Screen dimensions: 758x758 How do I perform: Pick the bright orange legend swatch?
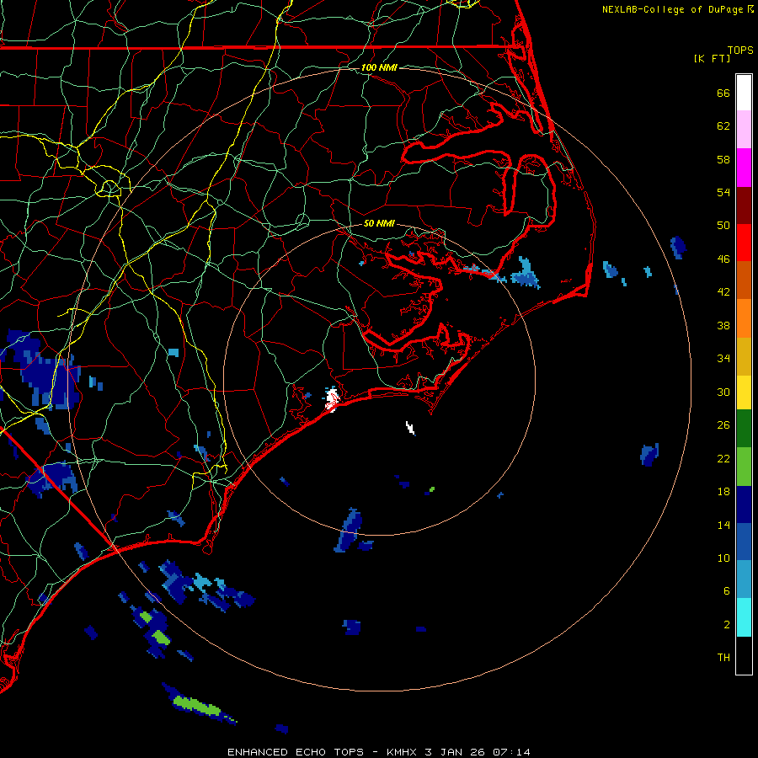(744, 318)
